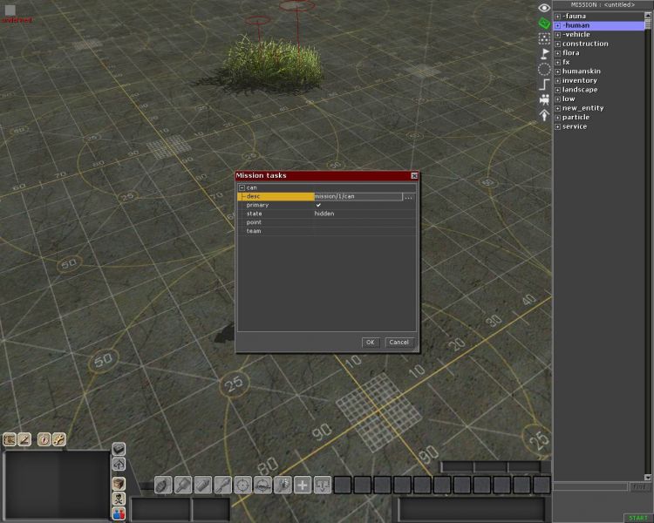Image resolution: width=654 pixels, height=523 pixels.
Task: Expand the fx tree node
Action: (x=558, y=62)
